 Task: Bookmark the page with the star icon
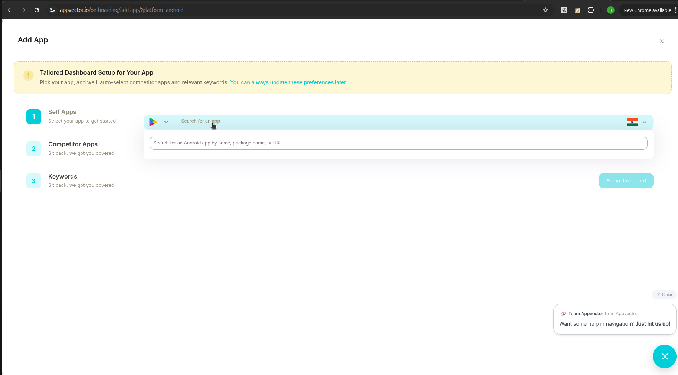click(x=546, y=10)
